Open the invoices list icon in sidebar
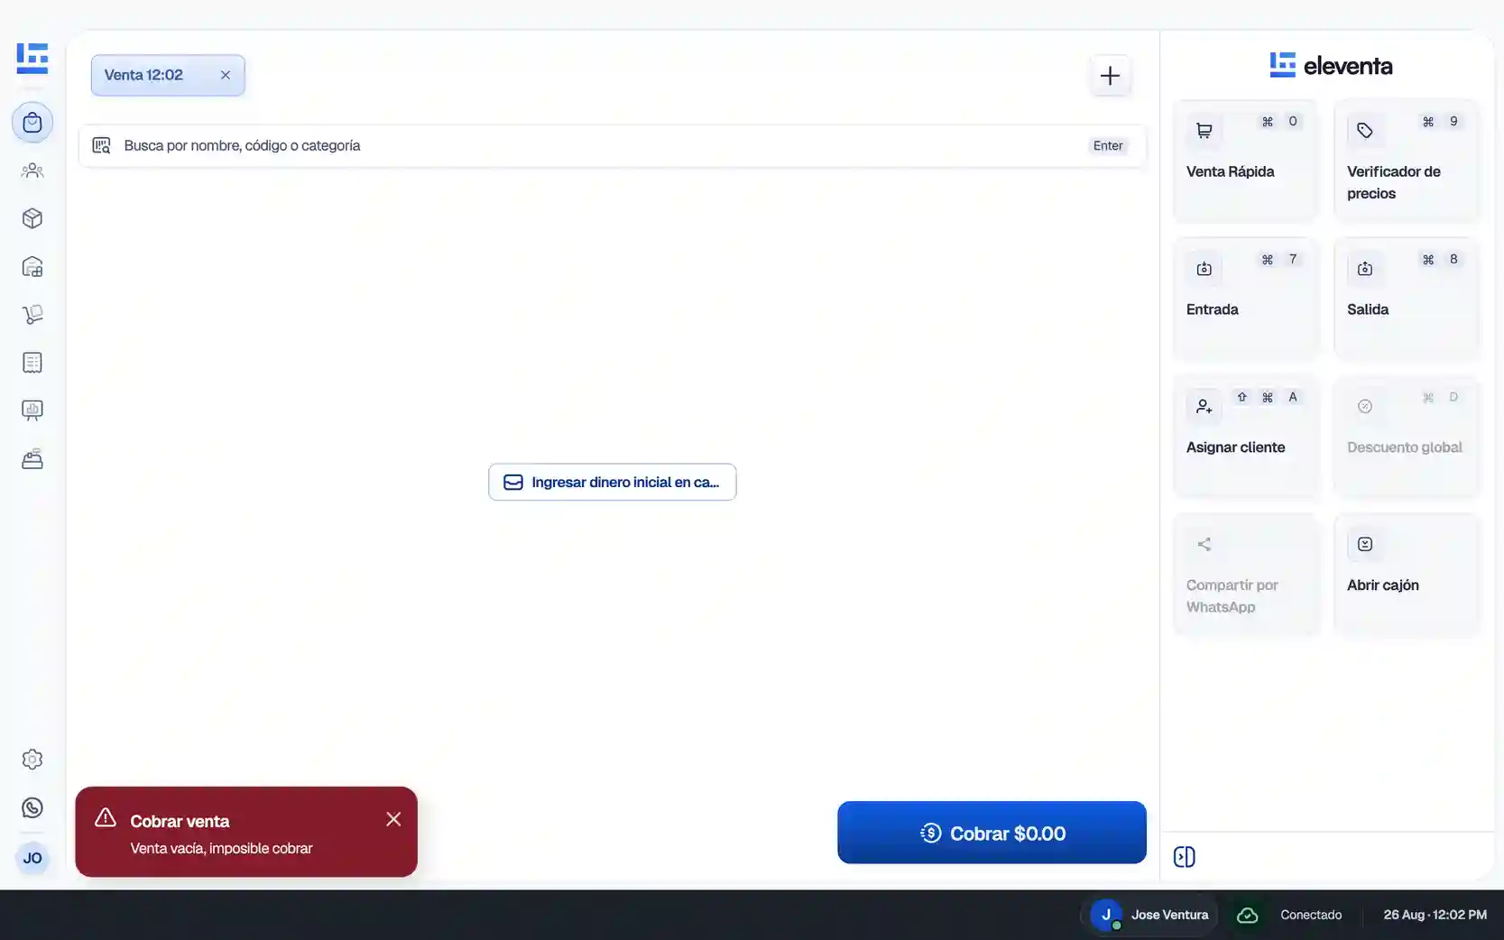This screenshot has height=940, width=1504. [32, 363]
